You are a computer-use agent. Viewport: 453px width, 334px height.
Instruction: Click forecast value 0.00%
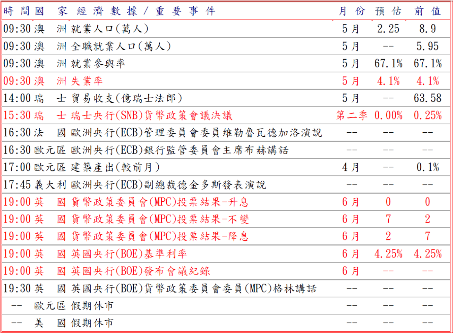click(x=388, y=115)
